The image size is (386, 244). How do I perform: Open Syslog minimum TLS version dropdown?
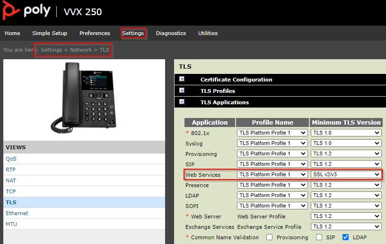[x=346, y=144]
